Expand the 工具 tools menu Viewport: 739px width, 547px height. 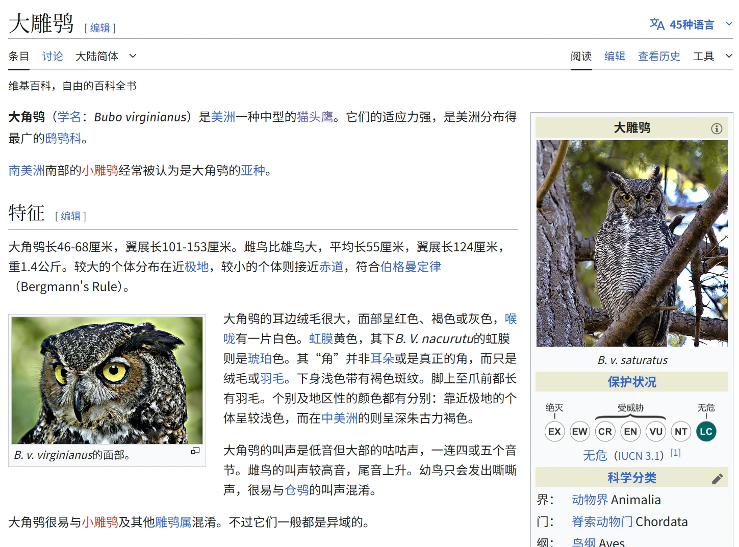pyautogui.click(x=712, y=56)
